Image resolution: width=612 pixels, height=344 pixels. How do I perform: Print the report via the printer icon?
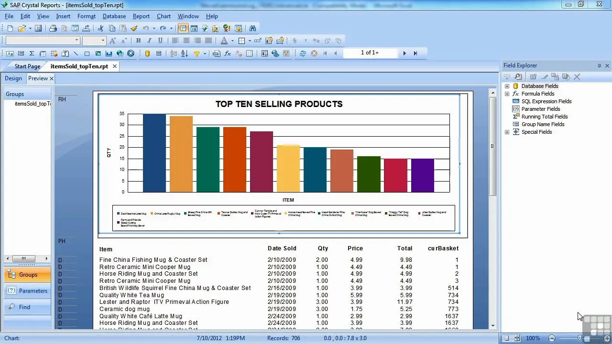(x=53, y=29)
